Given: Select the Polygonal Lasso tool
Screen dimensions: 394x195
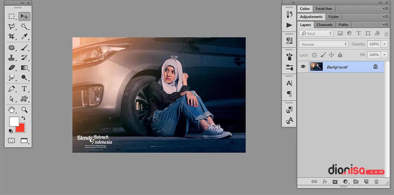Looking at the screenshot, I should click(11, 26).
